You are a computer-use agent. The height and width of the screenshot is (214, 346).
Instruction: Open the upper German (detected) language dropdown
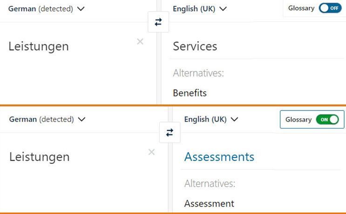click(x=47, y=9)
